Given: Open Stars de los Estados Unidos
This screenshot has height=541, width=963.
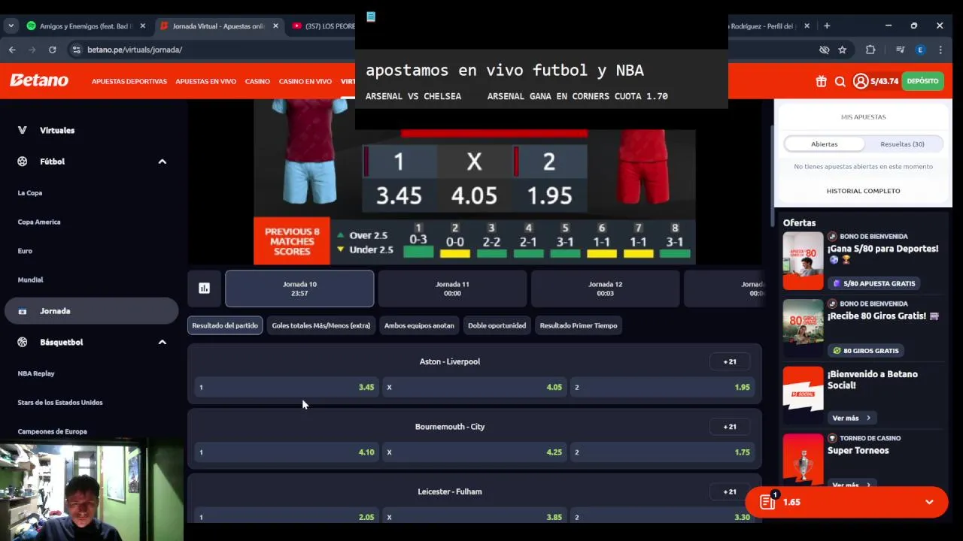Looking at the screenshot, I should coord(60,403).
